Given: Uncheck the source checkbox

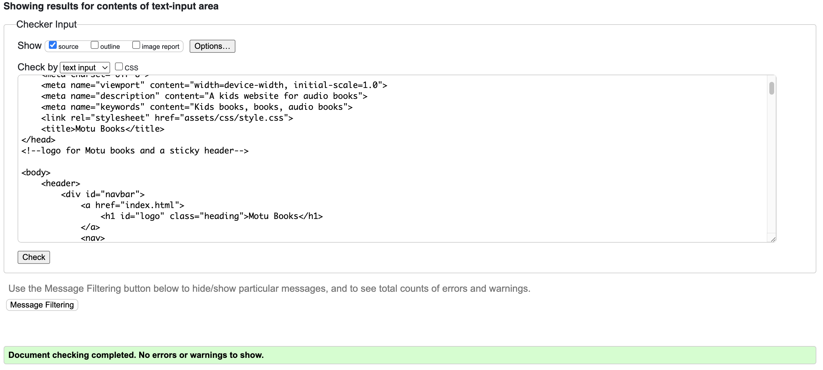Looking at the screenshot, I should pyautogui.click(x=53, y=45).
